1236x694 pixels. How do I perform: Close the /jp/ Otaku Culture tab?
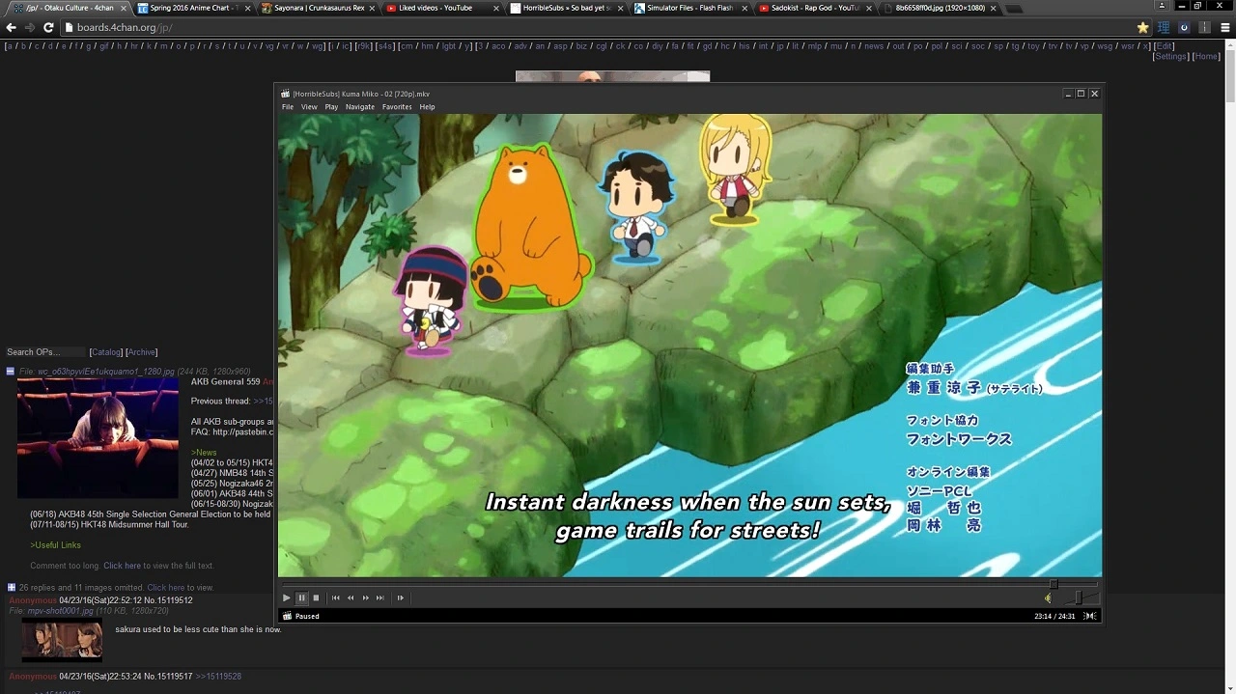123,8
